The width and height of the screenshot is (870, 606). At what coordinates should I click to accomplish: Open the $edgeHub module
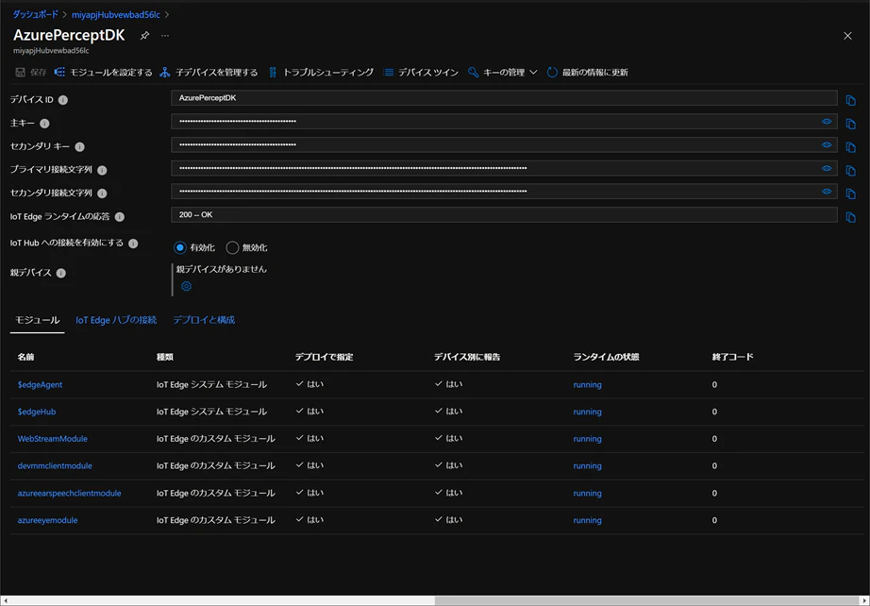click(37, 412)
